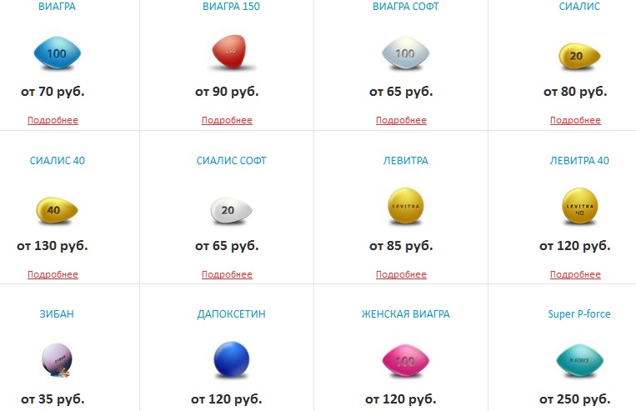Follow Подробнее link under Сиалис

(x=575, y=121)
